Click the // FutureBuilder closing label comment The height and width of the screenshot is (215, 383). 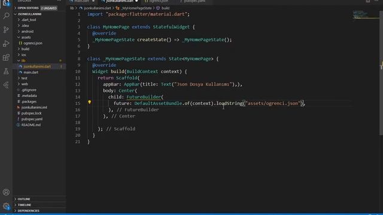pos(138,110)
